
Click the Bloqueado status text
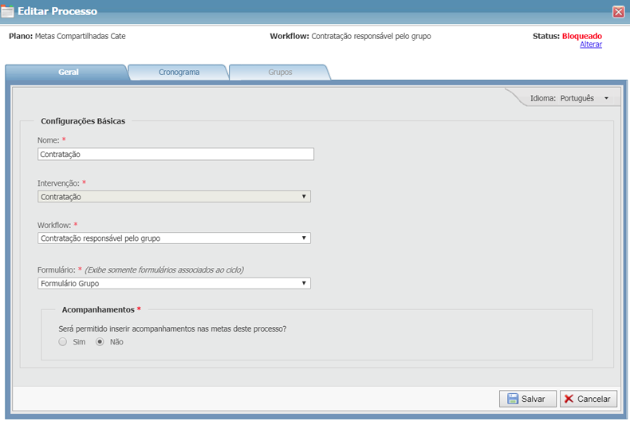pos(581,36)
